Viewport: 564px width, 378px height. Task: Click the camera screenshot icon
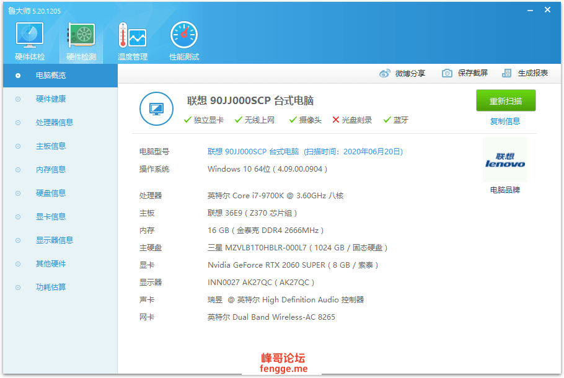point(447,73)
